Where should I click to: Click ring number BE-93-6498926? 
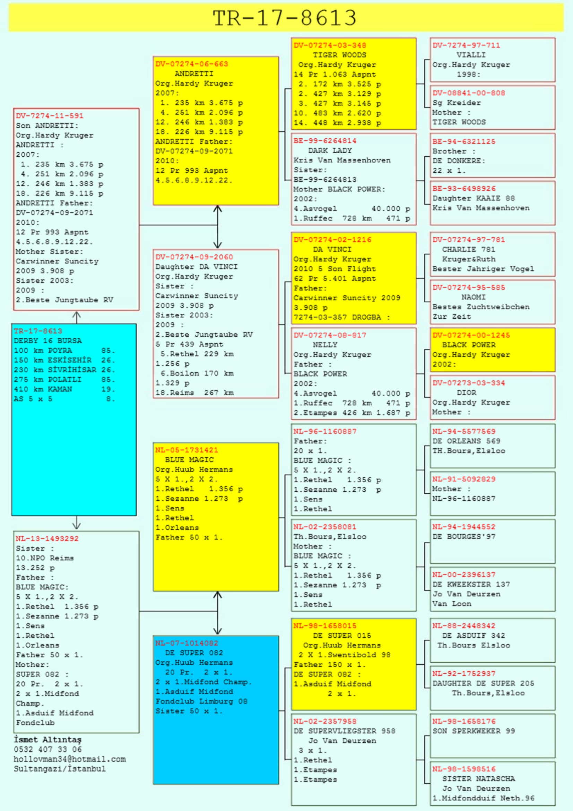464,188
